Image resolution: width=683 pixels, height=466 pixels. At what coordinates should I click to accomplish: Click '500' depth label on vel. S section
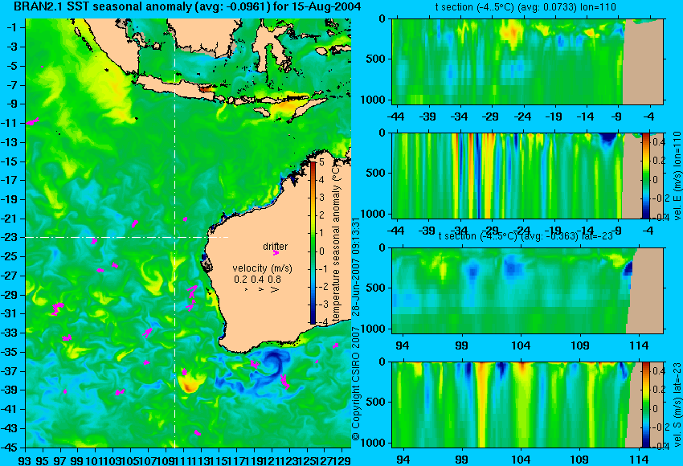point(377,402)
